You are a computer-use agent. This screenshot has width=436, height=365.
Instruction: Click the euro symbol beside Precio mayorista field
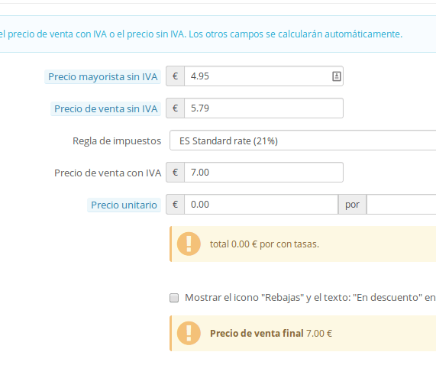pos(175,76)
